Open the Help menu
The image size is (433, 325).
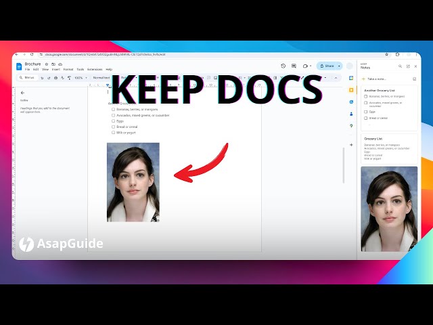click(109, 69)
